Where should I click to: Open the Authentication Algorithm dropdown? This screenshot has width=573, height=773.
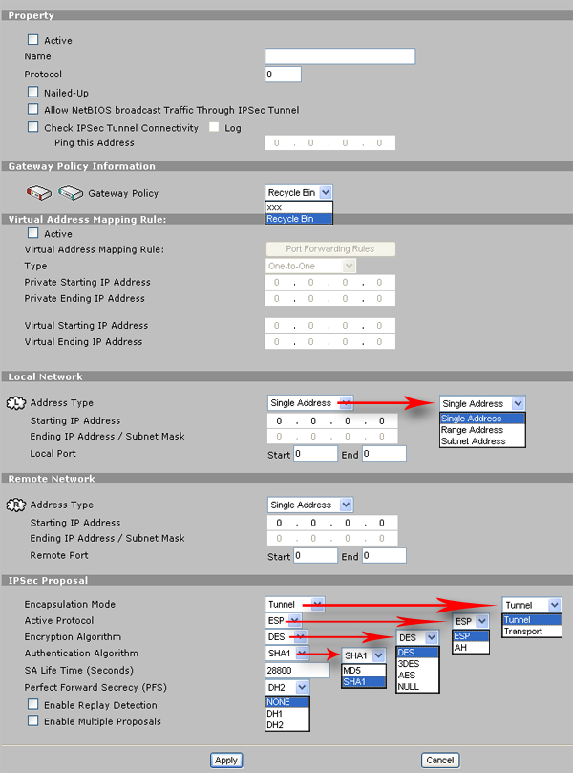point(287,653)
